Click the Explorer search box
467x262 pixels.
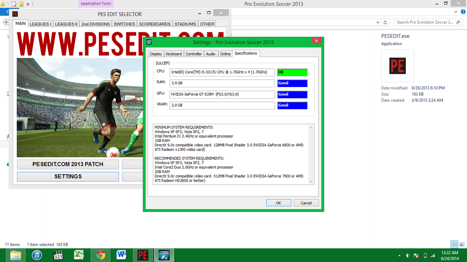(429, 22)
